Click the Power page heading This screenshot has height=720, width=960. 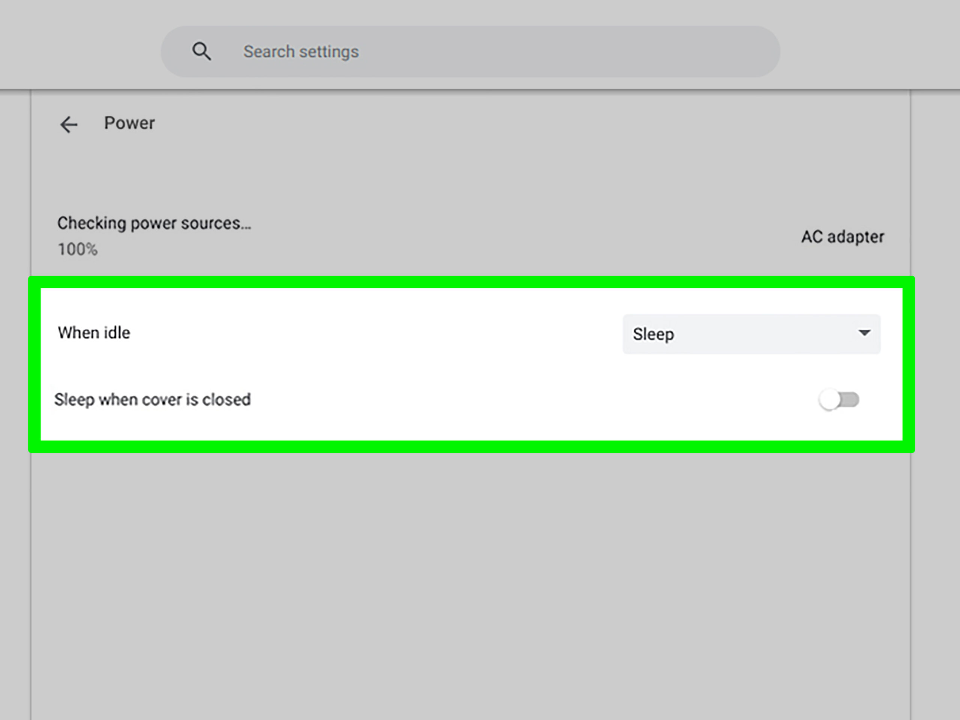[129, 123]
